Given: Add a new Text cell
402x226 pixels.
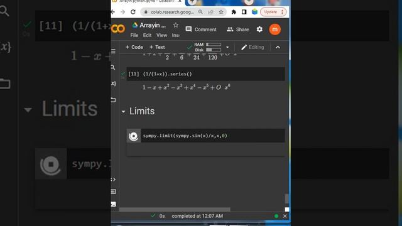Looking at the screenshot, I should click(157, 47).
